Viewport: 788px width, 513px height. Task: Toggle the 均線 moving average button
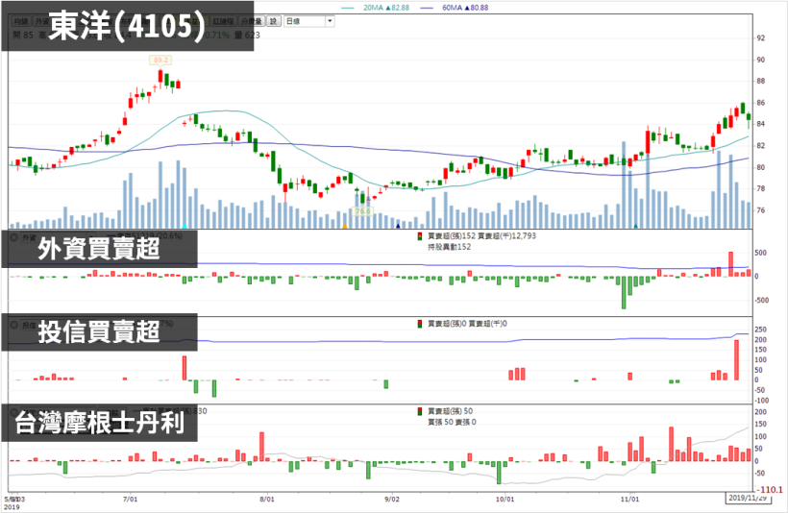point(20,21)
